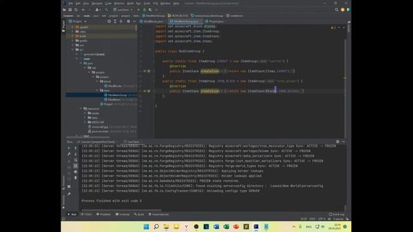The height and width of the screenshot is (232, 413).
Task: Open the Event Log
Action: [337, 215]
